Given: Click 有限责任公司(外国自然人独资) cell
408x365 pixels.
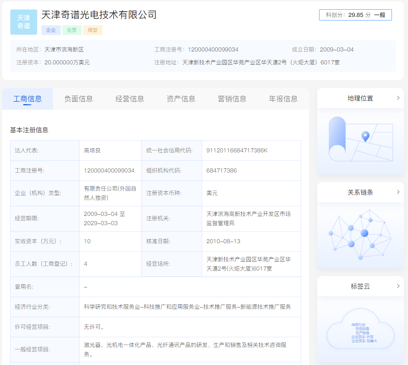Looking at the screenshot, I should pos(110,193).
